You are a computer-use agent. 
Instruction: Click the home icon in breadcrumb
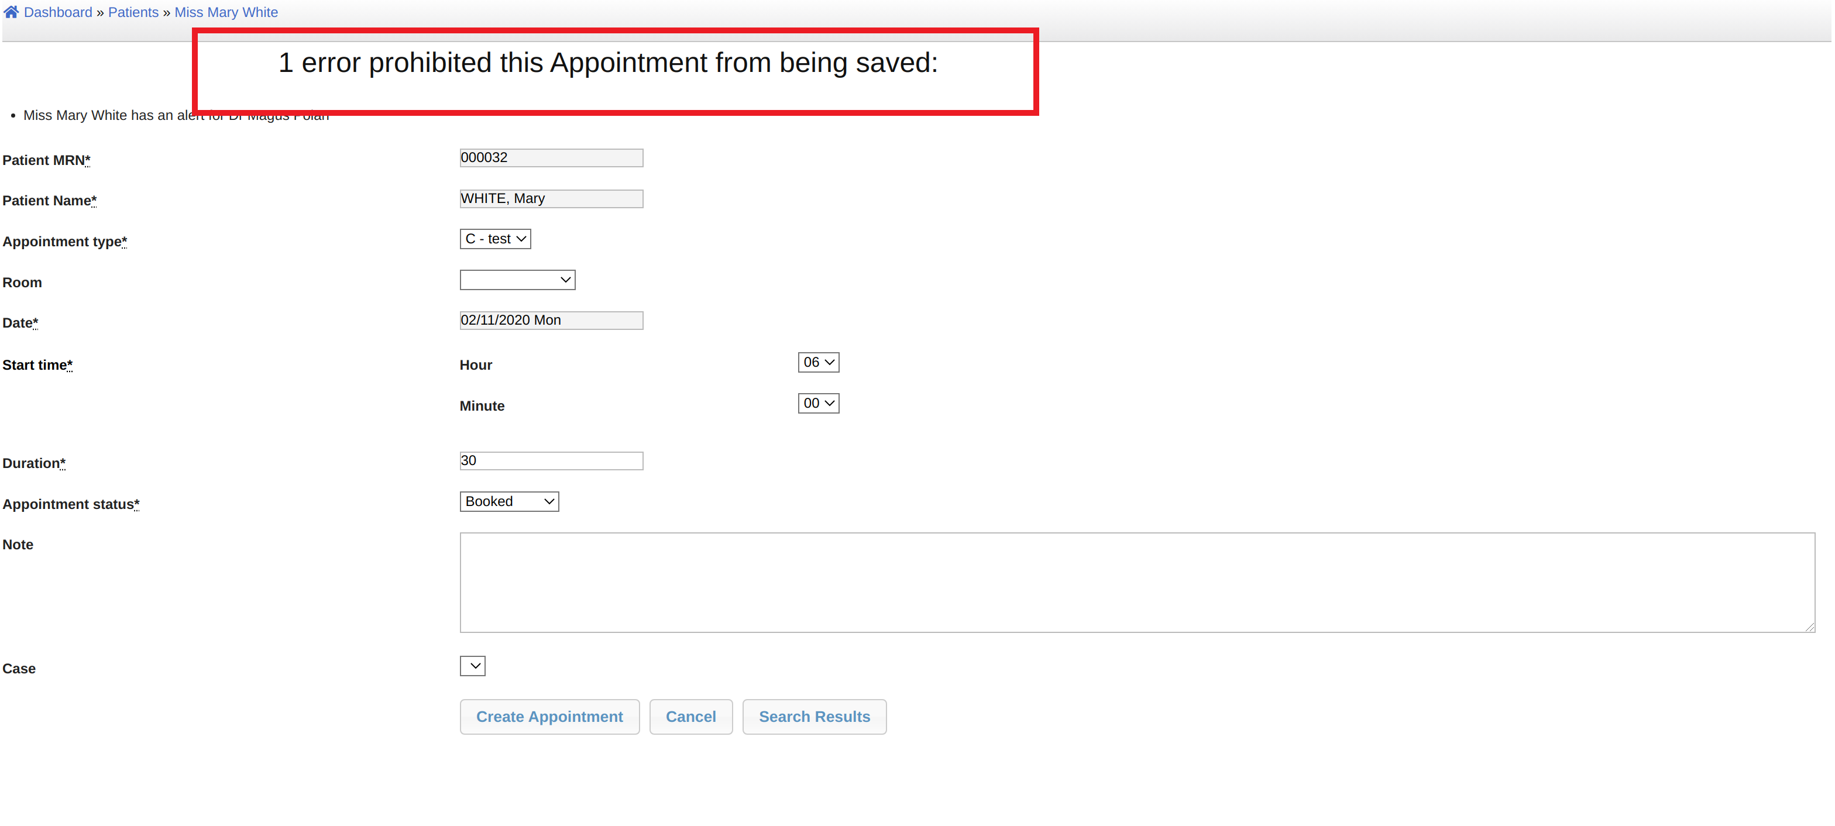click(11, 12)
